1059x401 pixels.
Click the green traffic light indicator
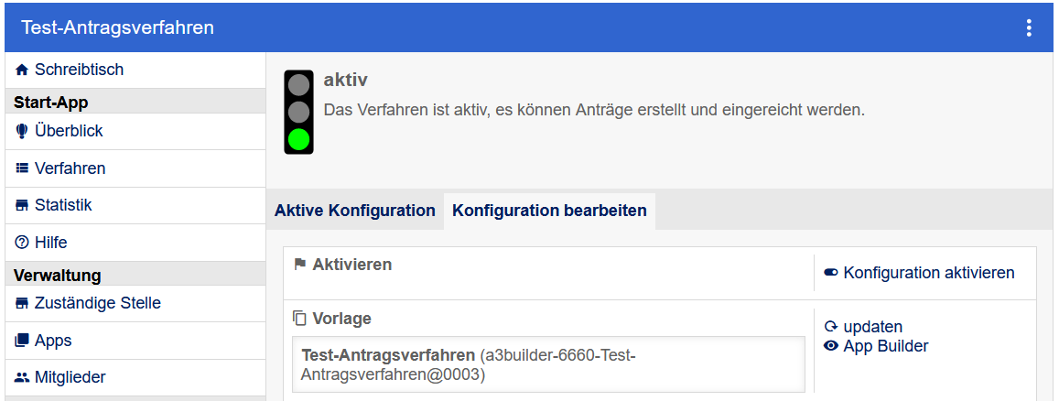tap(298, 139)
